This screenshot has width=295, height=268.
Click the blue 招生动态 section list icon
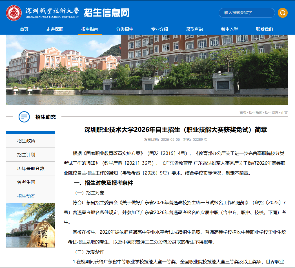24,117
